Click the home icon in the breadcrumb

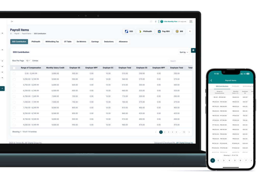(x=11, y=34)
